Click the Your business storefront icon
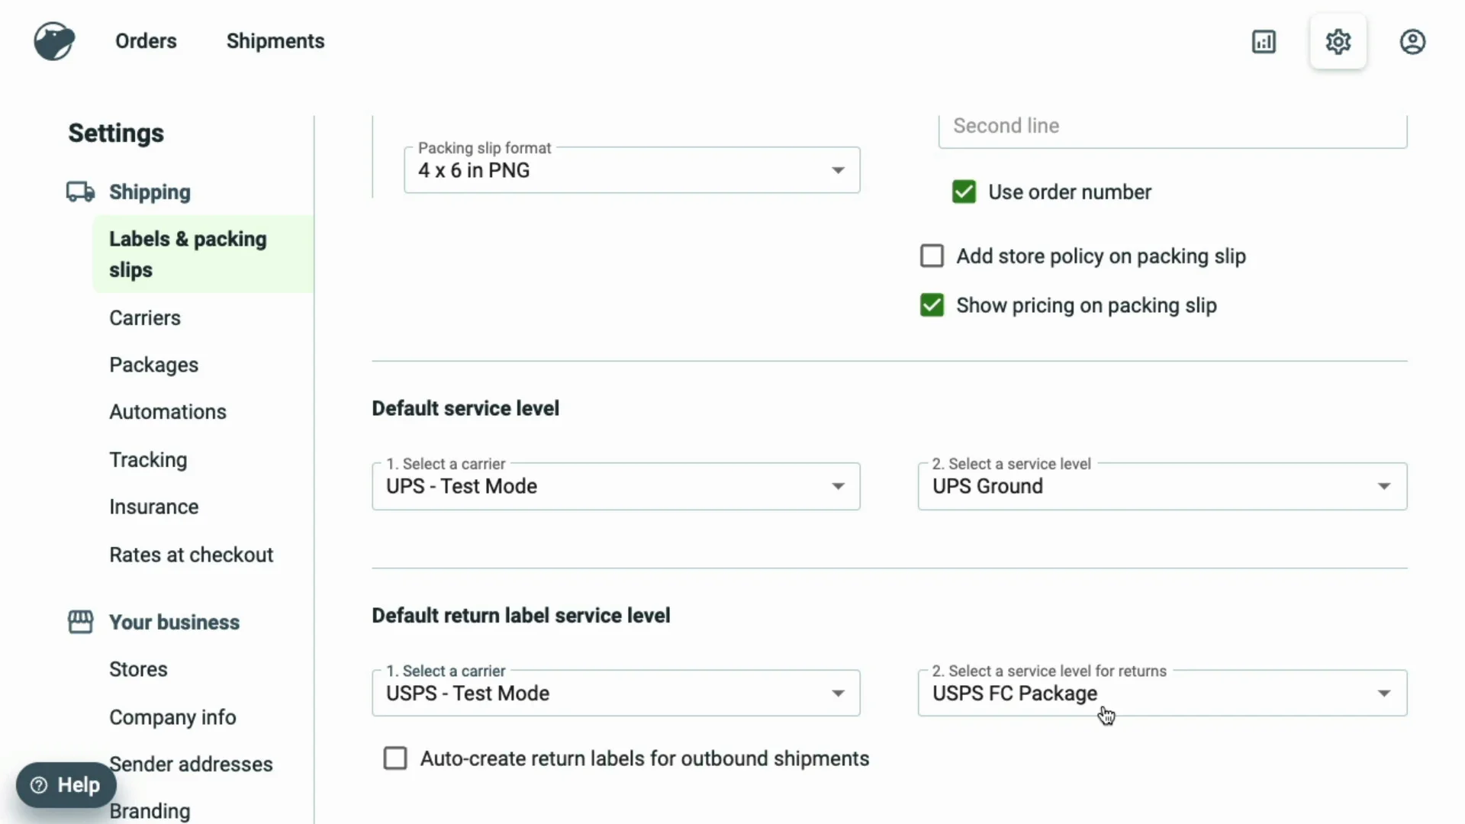The height and width of the screenshot is (824, 1465). coord(80,622)
